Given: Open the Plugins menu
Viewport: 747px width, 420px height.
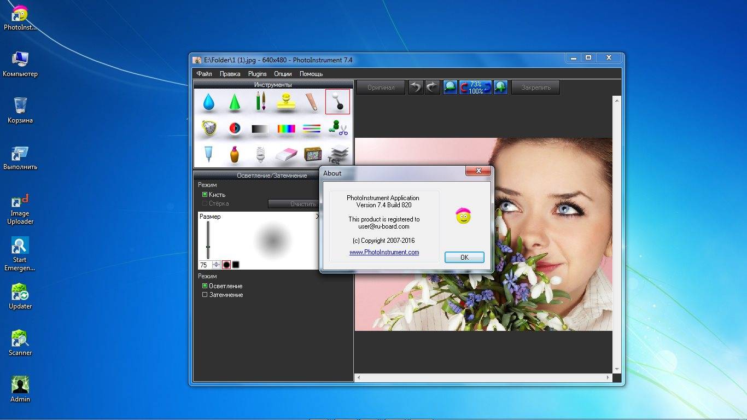Looking at the screenshot, I should point(258,73).
